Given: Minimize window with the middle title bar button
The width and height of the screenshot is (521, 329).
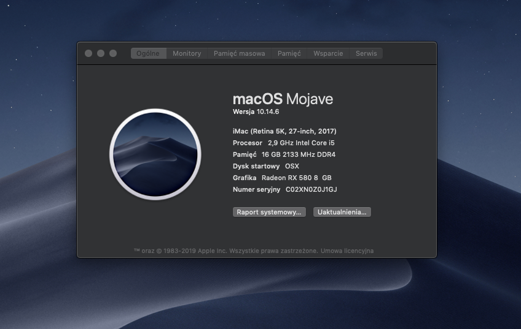Looking at the screenshot, I should [101, 53].
